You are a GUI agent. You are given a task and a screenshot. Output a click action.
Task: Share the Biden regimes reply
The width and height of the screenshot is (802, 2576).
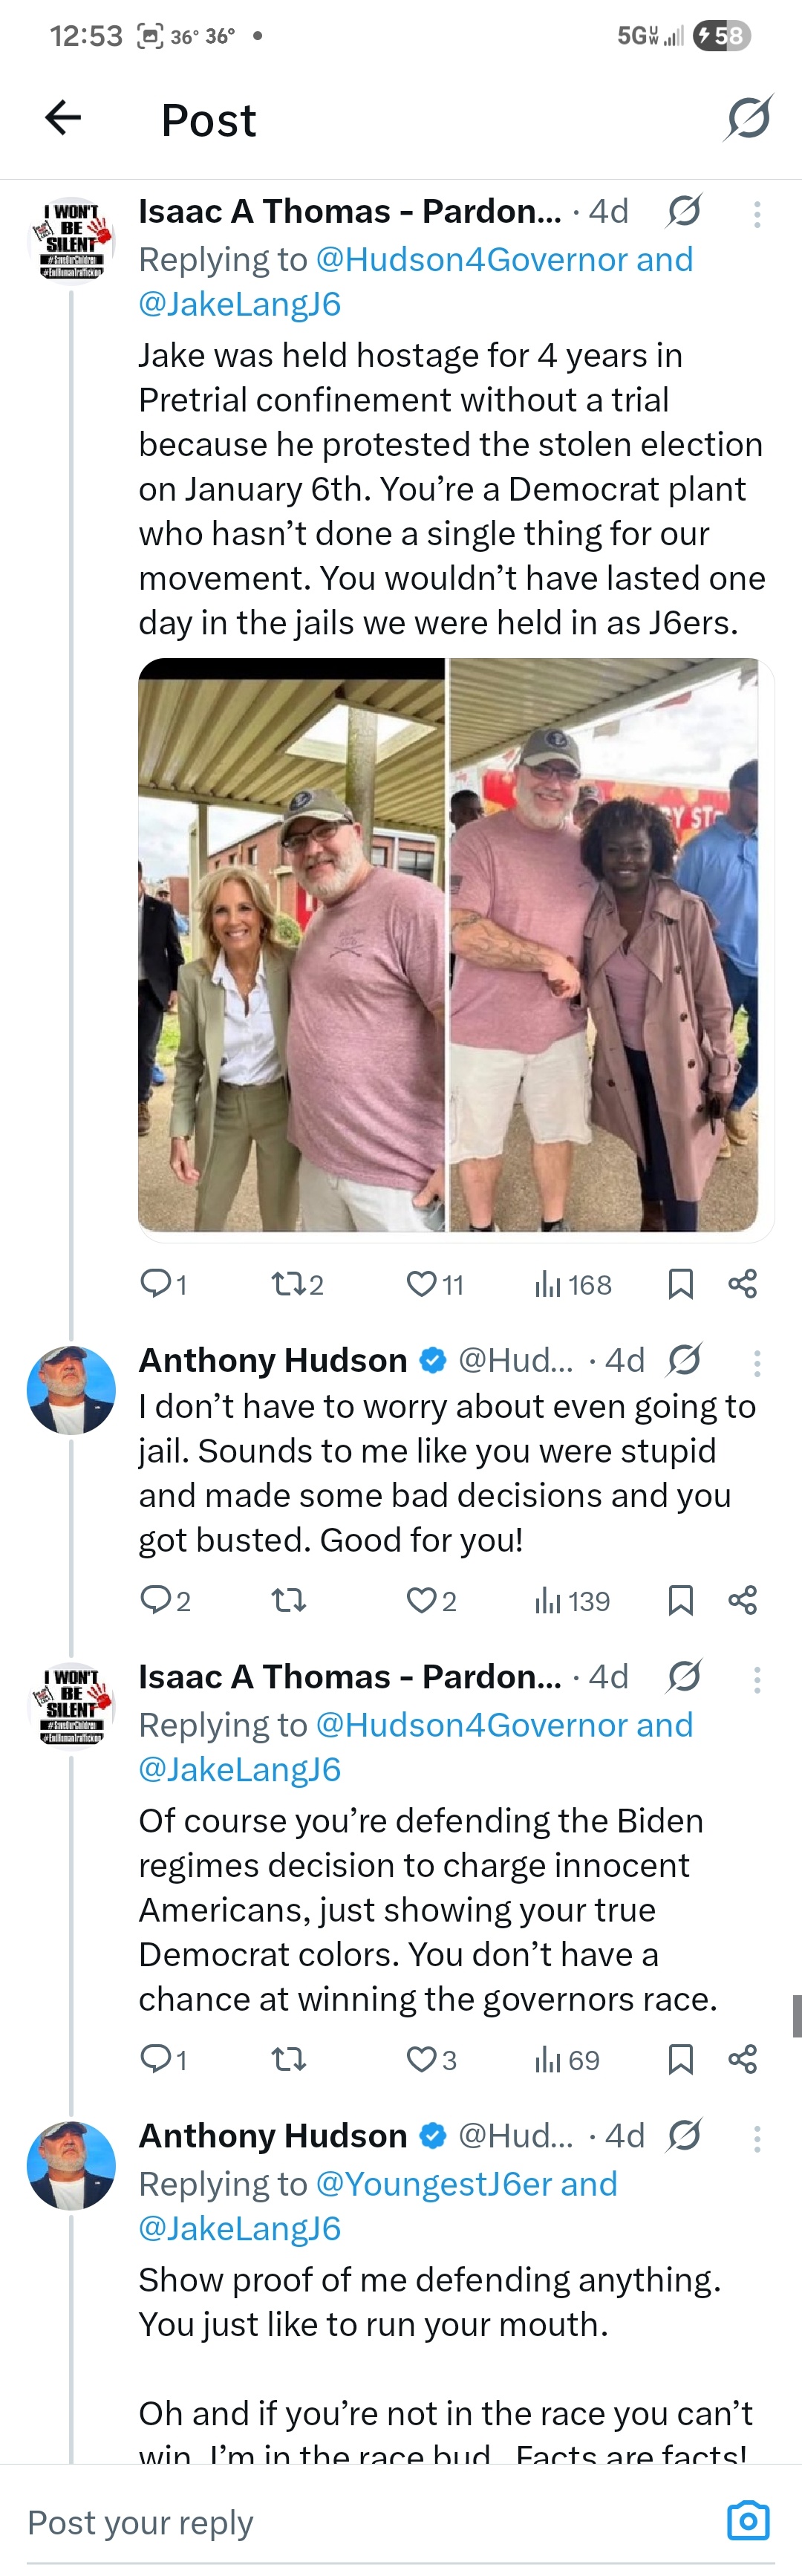pyautogui.click(x=742, y=2058)
